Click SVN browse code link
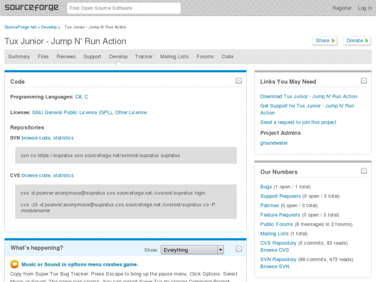The image size is (376, 282). pyautogui.click(x=36, y=138)
